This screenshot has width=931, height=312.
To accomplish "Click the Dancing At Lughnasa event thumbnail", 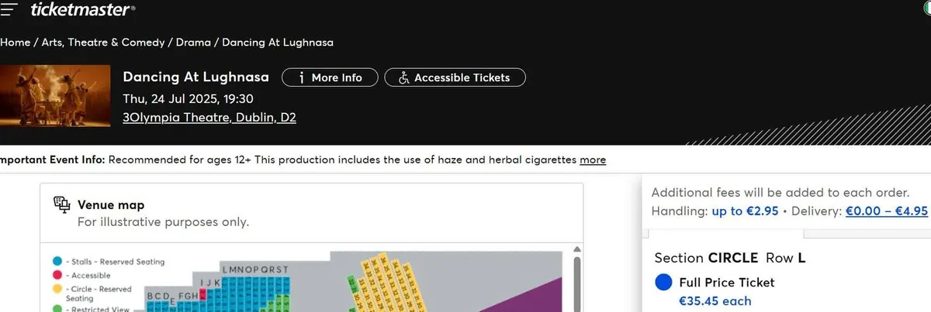I will (55, 96).
